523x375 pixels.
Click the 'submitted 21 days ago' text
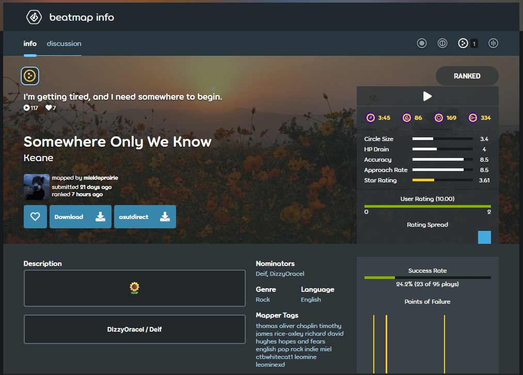(x=82, y=187)
